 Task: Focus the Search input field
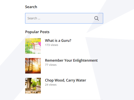point(64,18)
